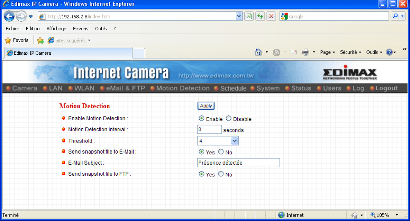Click the Apply button
The width and height of the screenshot is (410, 221).
click(206, 106)
